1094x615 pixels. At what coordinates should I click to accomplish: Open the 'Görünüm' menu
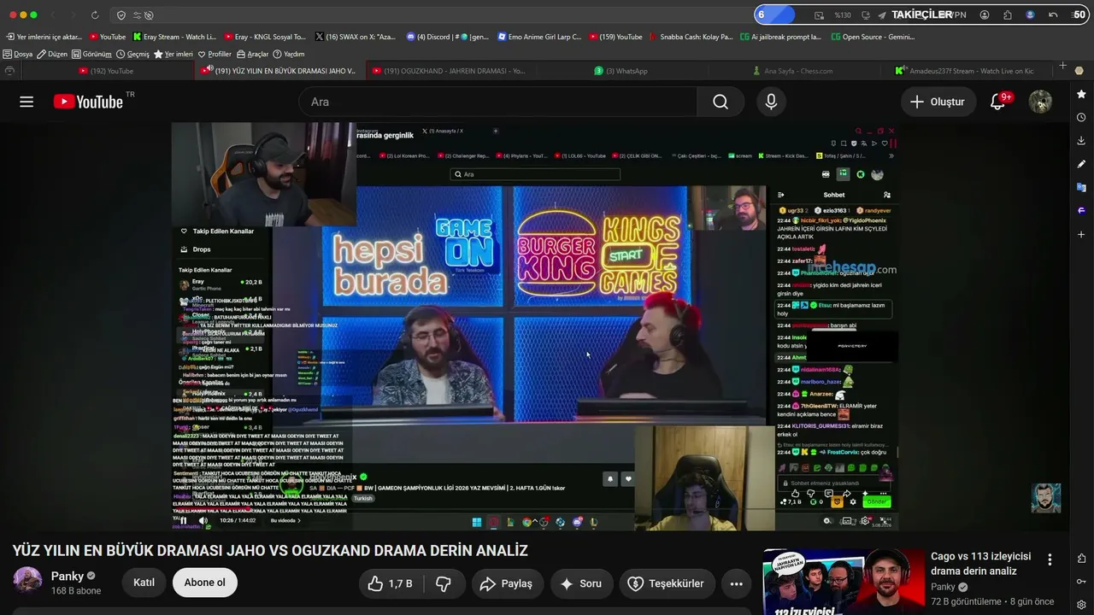coord(92,54)
